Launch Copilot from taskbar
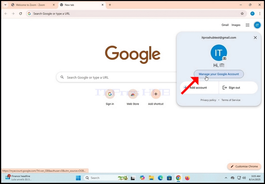Screen dimensions: 265x184 coord(142,178)
